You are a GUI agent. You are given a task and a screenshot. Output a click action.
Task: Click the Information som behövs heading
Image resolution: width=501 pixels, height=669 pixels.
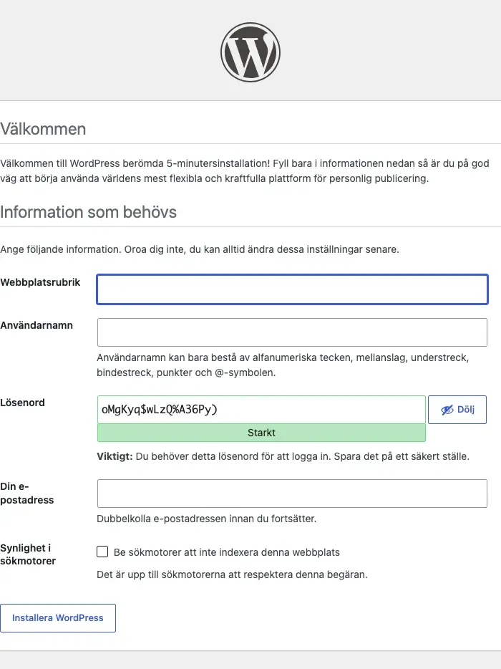pos(88,212)
